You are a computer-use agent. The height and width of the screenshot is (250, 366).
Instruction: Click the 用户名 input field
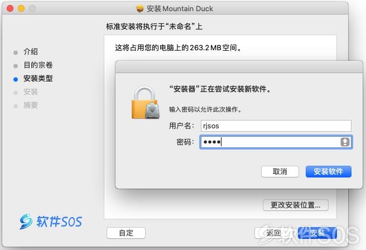pos(276,126)
